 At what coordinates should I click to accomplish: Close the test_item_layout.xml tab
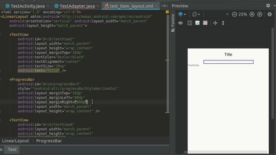pos(156,6)
